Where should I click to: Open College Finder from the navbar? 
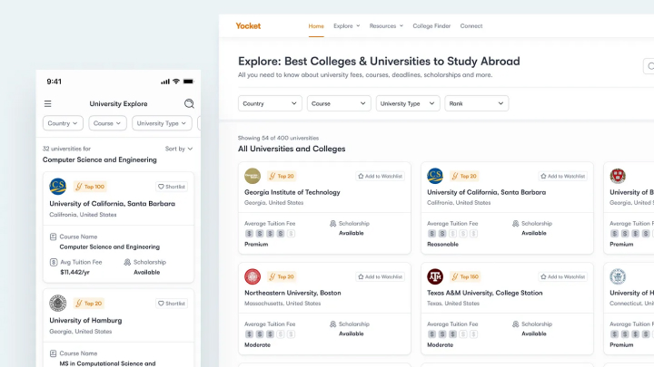click(x=431, y=25)
